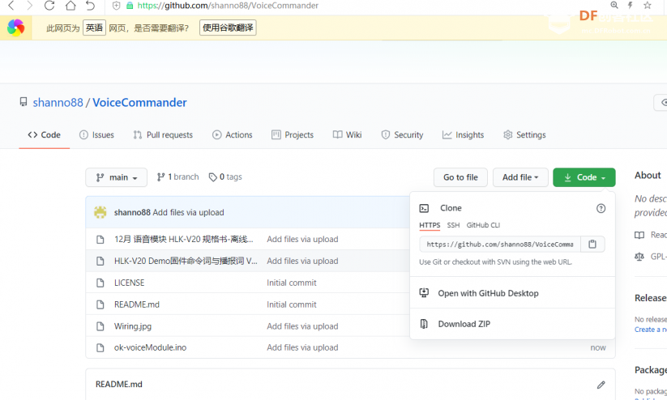This screenshot has height=400, width=667.
Task: Copy clone URL with clipboard icon
Action: [592, 244]
